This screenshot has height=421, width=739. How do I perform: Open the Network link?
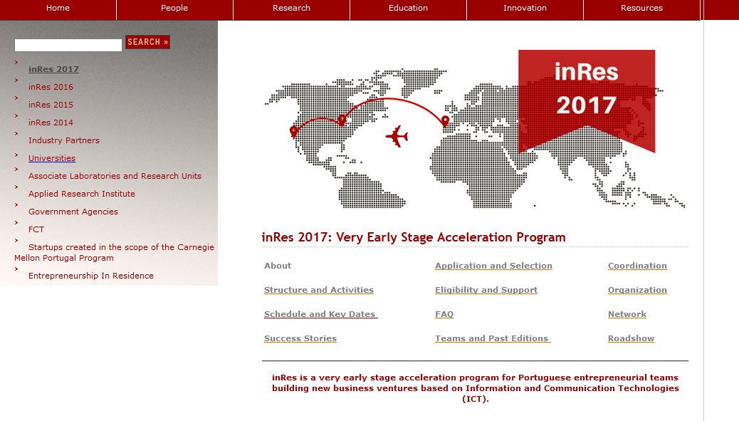pos(627,314)
